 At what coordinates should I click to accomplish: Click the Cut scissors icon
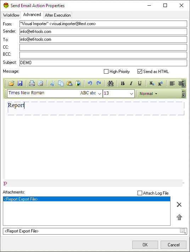(52, 83)
